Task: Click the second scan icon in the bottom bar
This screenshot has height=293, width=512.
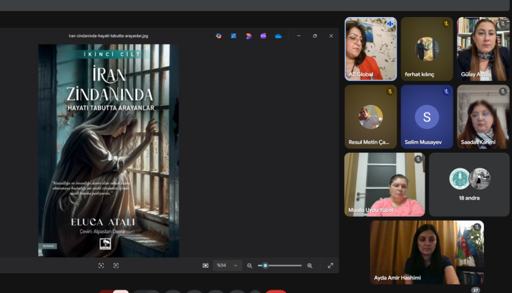Action: [116, 266]
